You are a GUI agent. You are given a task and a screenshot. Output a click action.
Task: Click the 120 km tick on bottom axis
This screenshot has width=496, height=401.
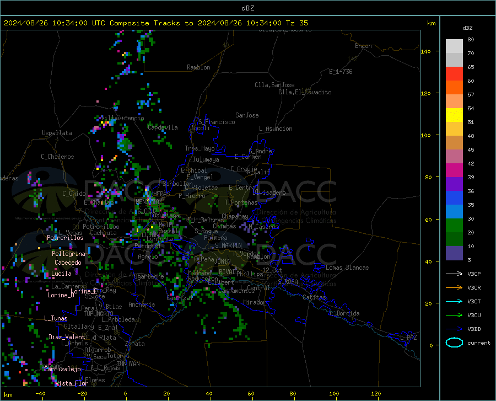click(x=376, y=394)
